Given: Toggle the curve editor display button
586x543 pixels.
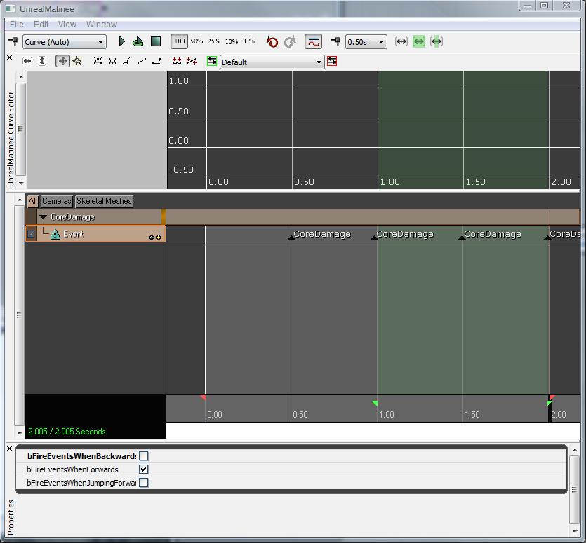Looking at the screenshot, I should pyautogui.click(x=314, y=41).
